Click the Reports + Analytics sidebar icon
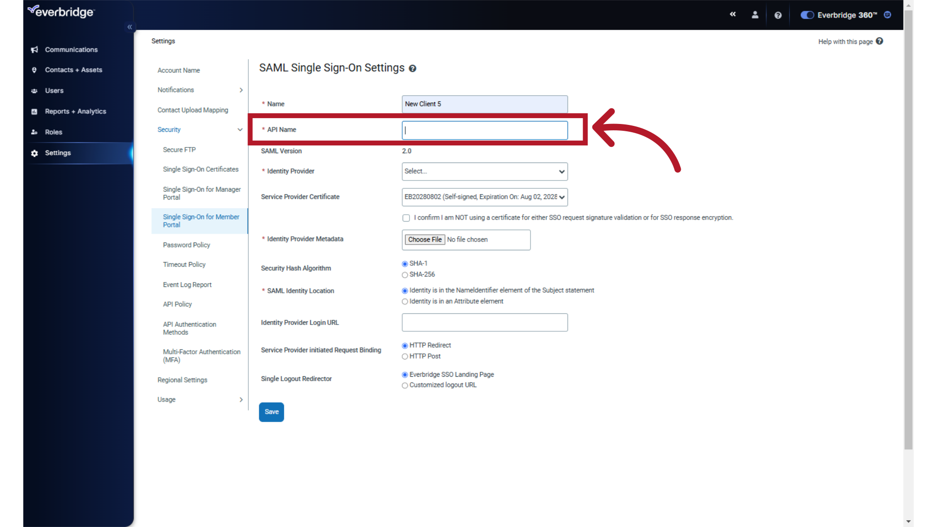This screenshot has height=527, width=937. click(34, 111)
